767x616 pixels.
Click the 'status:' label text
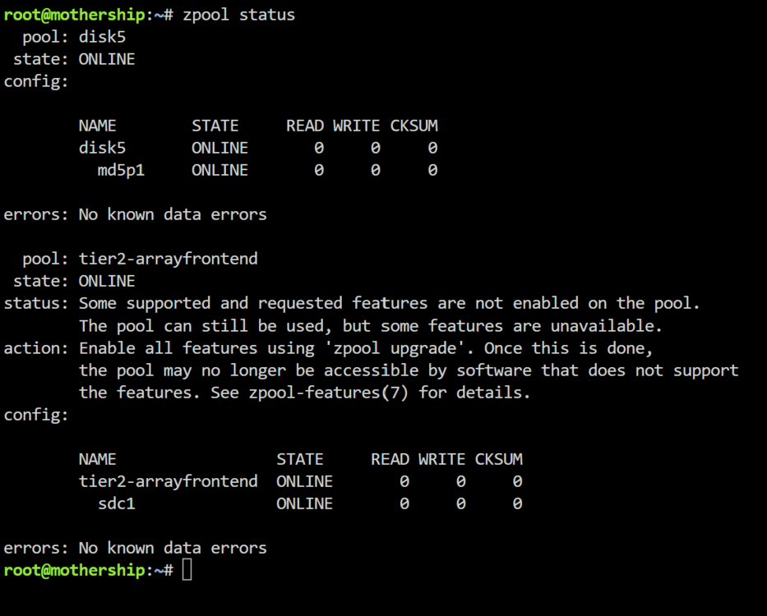pyautogui.click(x=36, y=304)
